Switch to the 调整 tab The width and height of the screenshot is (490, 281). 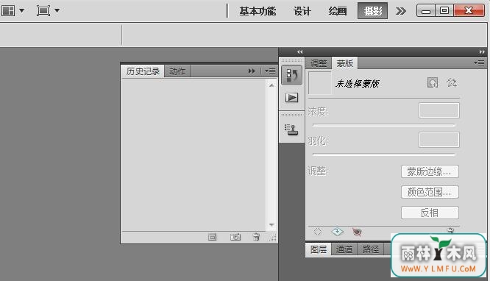pos(319,63)
